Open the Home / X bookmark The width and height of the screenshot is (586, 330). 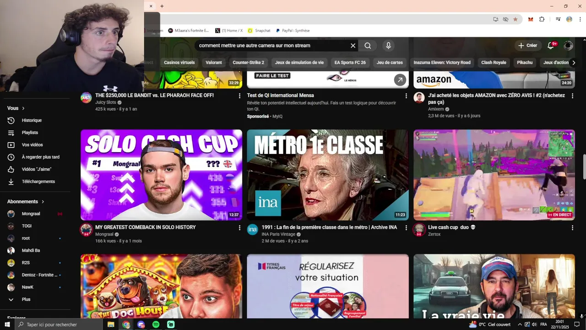(x=229, y=31)
